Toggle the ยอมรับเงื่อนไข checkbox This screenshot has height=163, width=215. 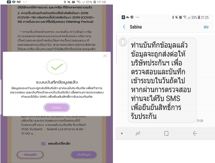(43, 144)
